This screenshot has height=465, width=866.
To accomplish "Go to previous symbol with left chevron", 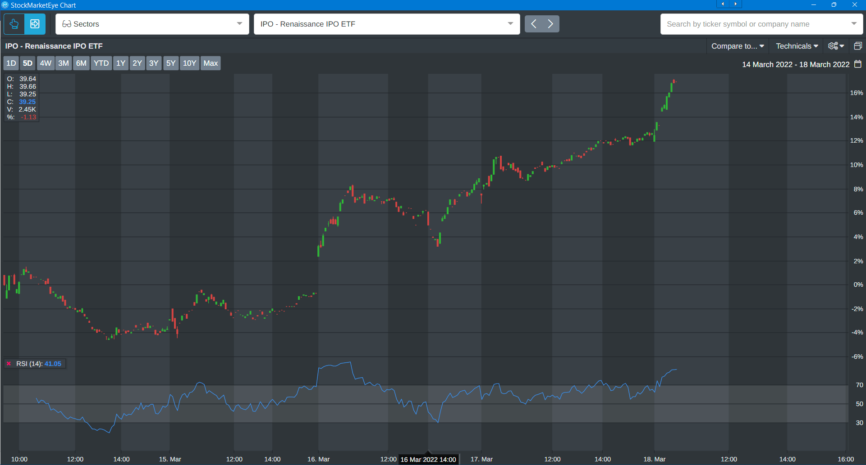I will [534, 24].
